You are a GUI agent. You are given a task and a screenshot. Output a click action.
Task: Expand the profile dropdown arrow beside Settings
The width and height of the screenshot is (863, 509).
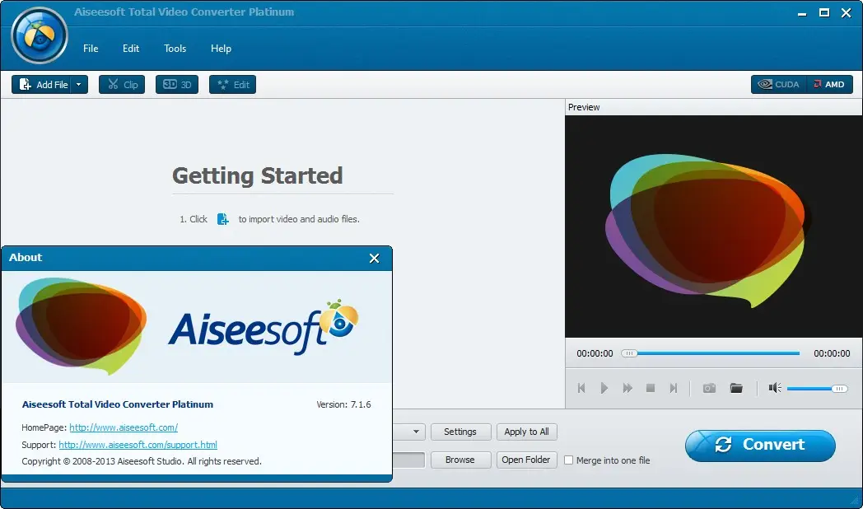coord(416,432)
